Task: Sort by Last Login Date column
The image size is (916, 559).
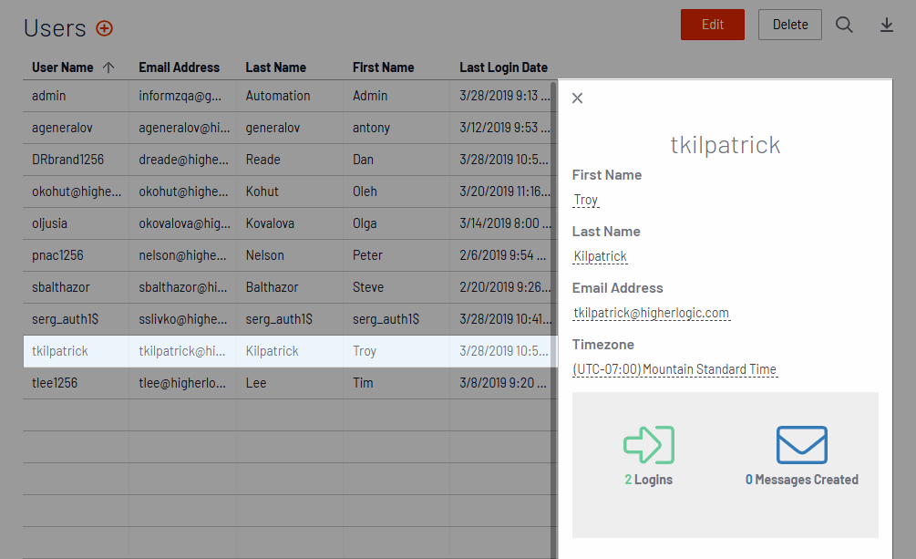Action: [x=503, y=67]
